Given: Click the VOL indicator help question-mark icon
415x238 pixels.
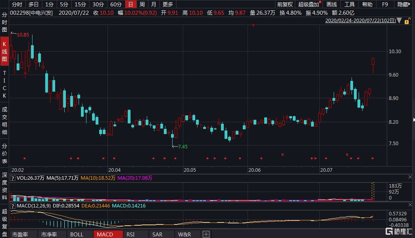Looking at the screenshot, I should click(13, 178).
